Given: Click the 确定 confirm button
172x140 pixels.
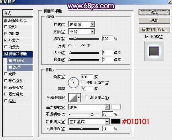Looking at the screenshot, I should click(154, 12).
